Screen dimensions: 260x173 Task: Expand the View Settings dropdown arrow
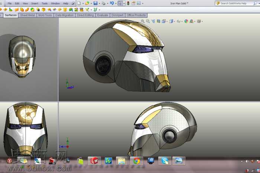point(202,22)
